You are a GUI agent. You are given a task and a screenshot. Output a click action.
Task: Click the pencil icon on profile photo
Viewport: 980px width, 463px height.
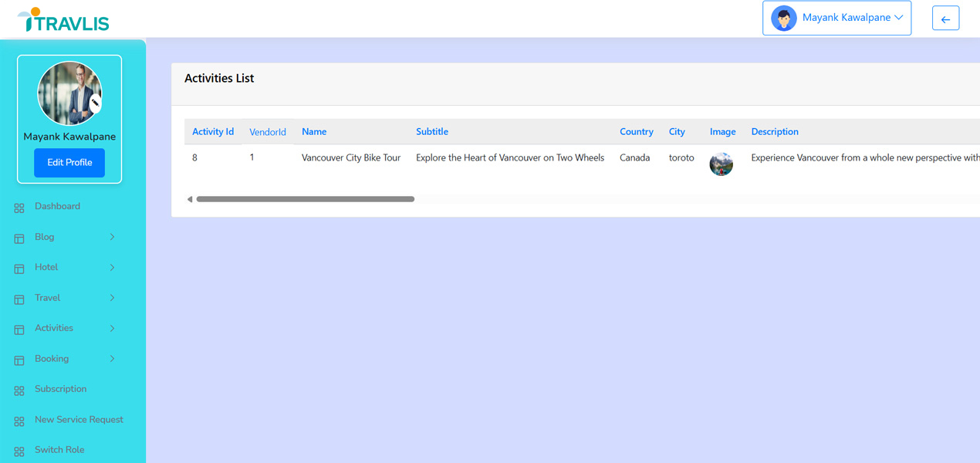pos(96,103)
